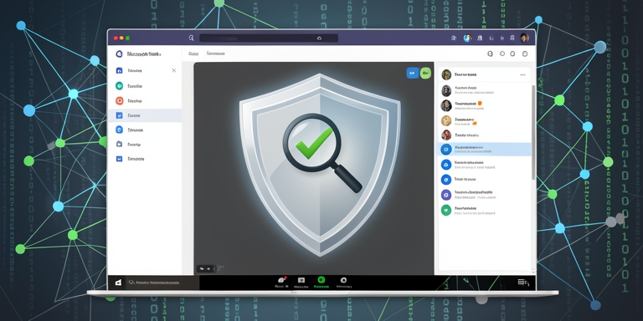The image size is (643, 321).
Task: Open the last sidebar item at the bottom
Action: pyautogui.click(x=145, y=159)
